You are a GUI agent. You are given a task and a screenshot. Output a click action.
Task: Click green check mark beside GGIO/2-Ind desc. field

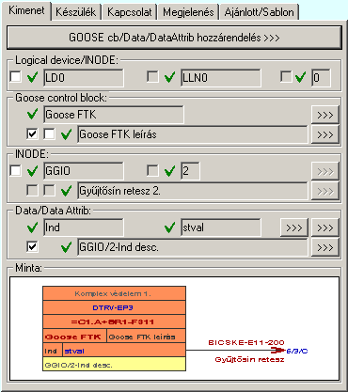pyautogui.click(x=67, y=247)
